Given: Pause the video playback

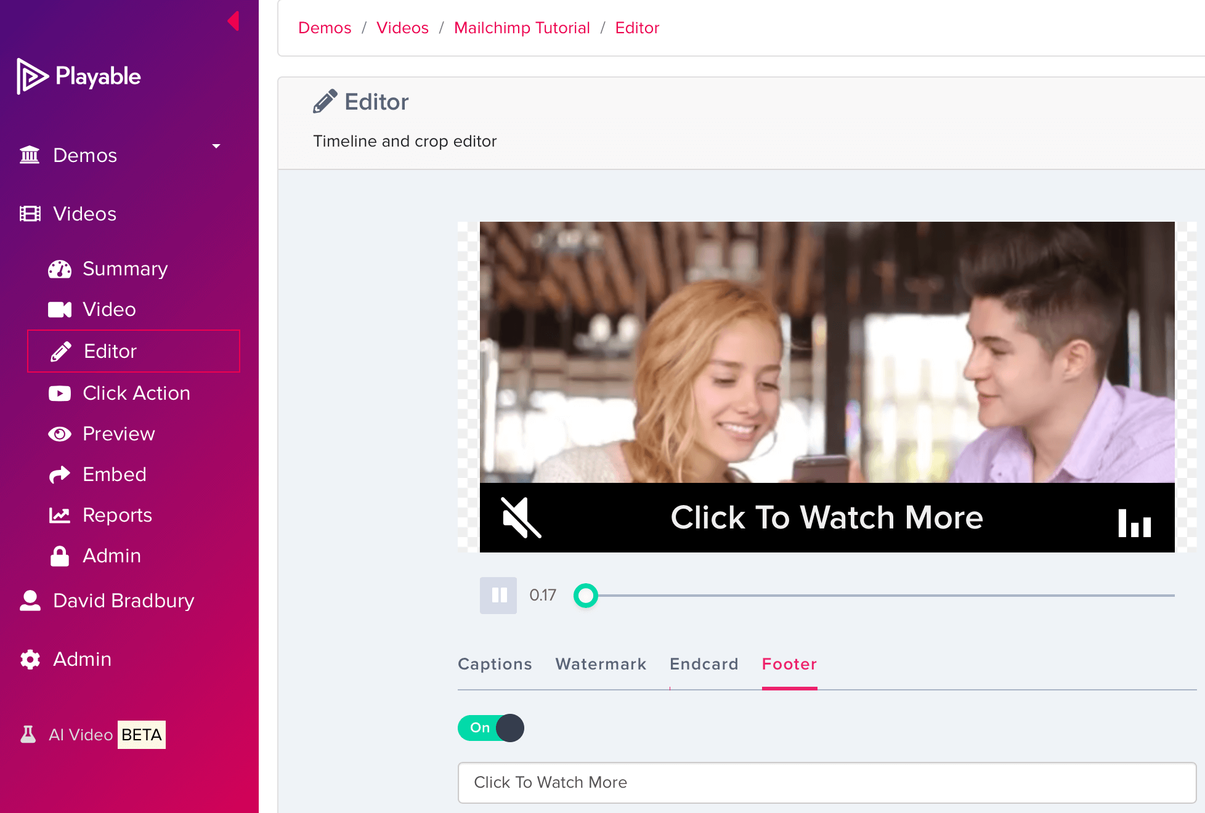Looking at the screenshot, I should 498,595.
